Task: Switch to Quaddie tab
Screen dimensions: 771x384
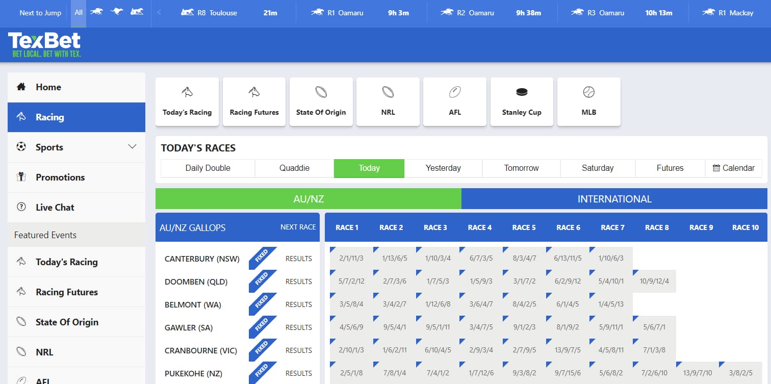Action: (295, 168)
